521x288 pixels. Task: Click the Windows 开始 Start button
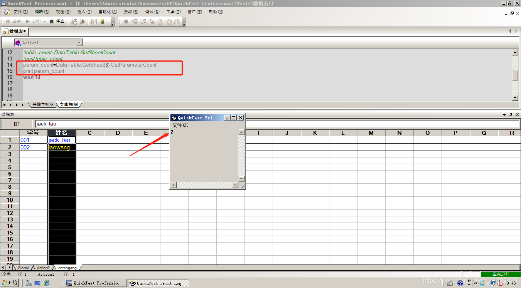(x=10, y=283)
